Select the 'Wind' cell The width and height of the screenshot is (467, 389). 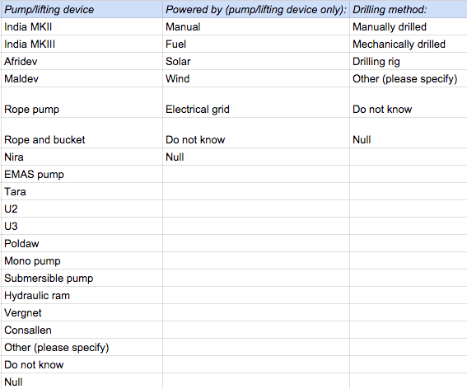tap(256, 78)
